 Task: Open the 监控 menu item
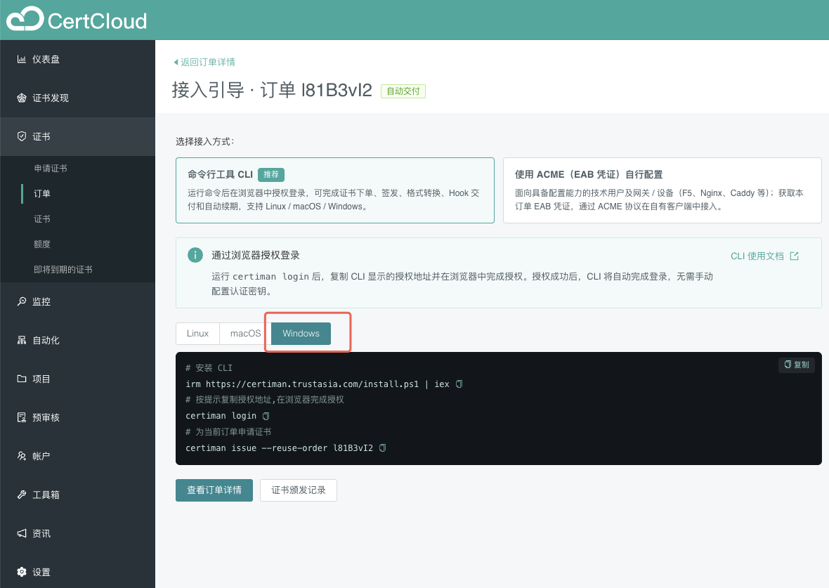click(77, 301)
